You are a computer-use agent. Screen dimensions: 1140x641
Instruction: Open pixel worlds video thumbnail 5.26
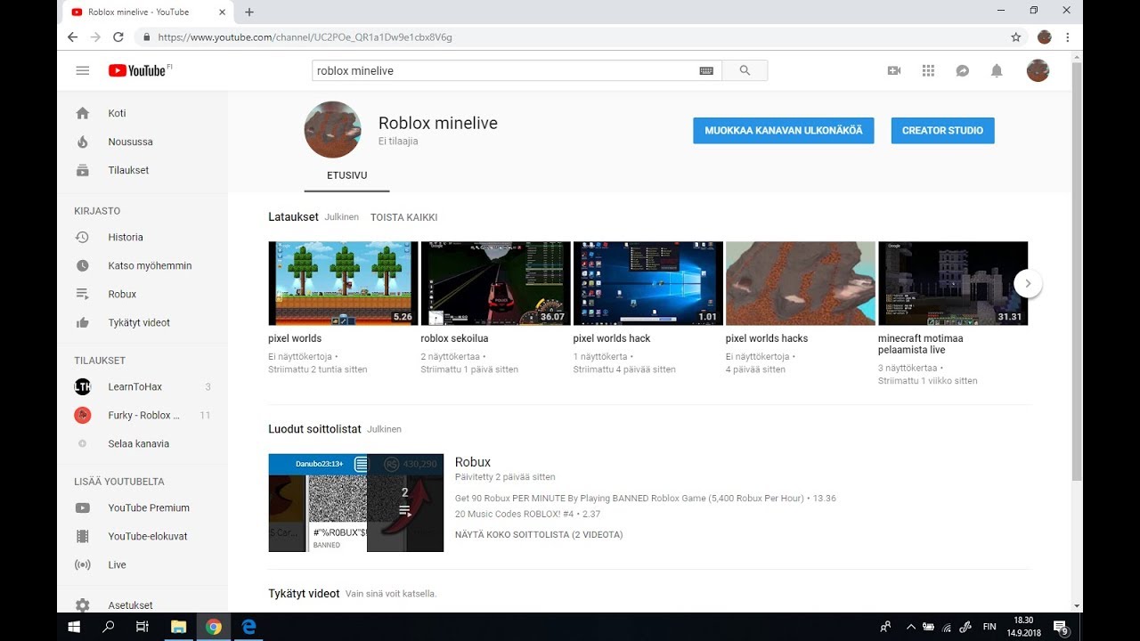click(x=343, y=283)
